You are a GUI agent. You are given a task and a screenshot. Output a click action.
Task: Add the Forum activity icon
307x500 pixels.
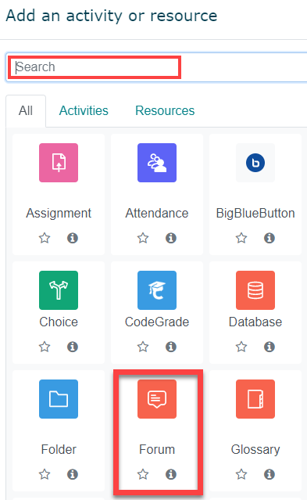tap(157, 399)
